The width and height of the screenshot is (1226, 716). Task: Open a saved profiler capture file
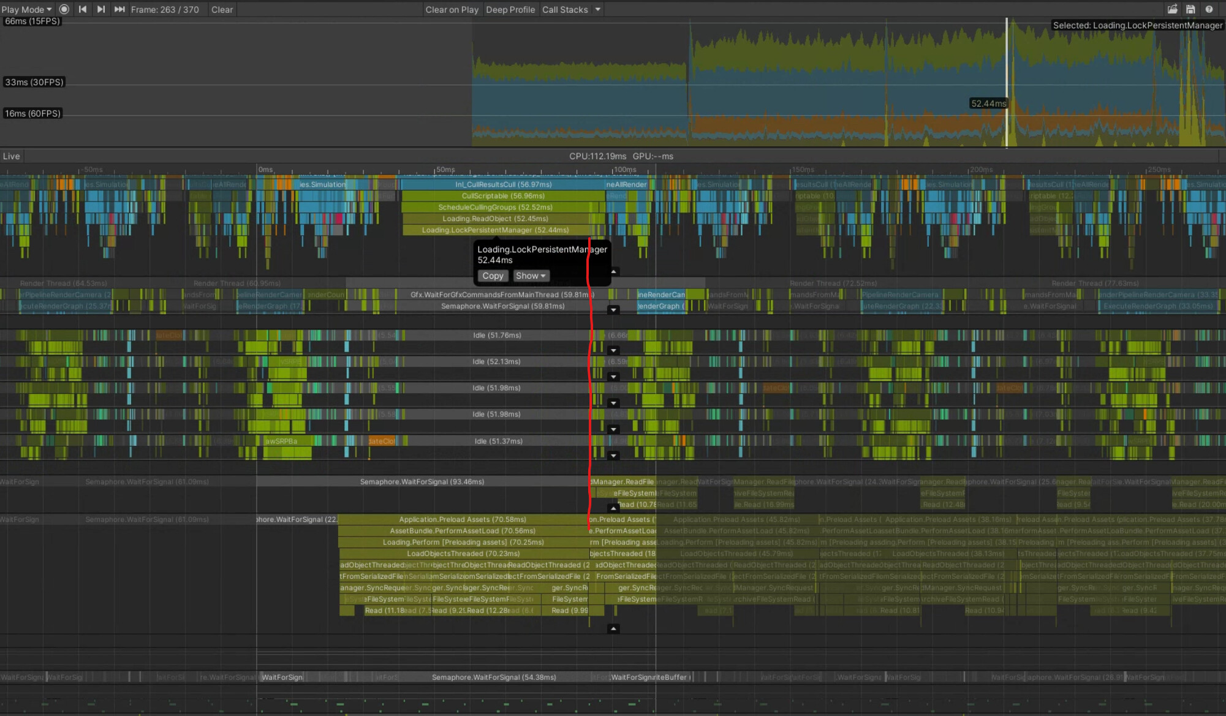click(1172, 9)
